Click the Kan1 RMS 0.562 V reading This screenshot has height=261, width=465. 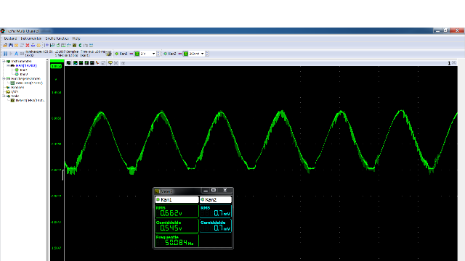(177, 211)
